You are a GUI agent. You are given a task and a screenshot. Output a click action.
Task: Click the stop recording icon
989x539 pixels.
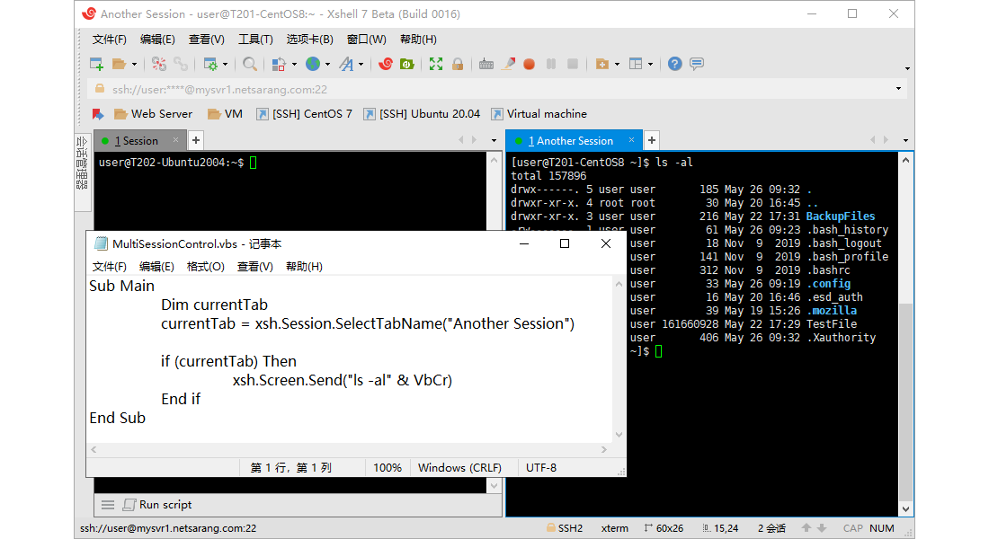573,64
